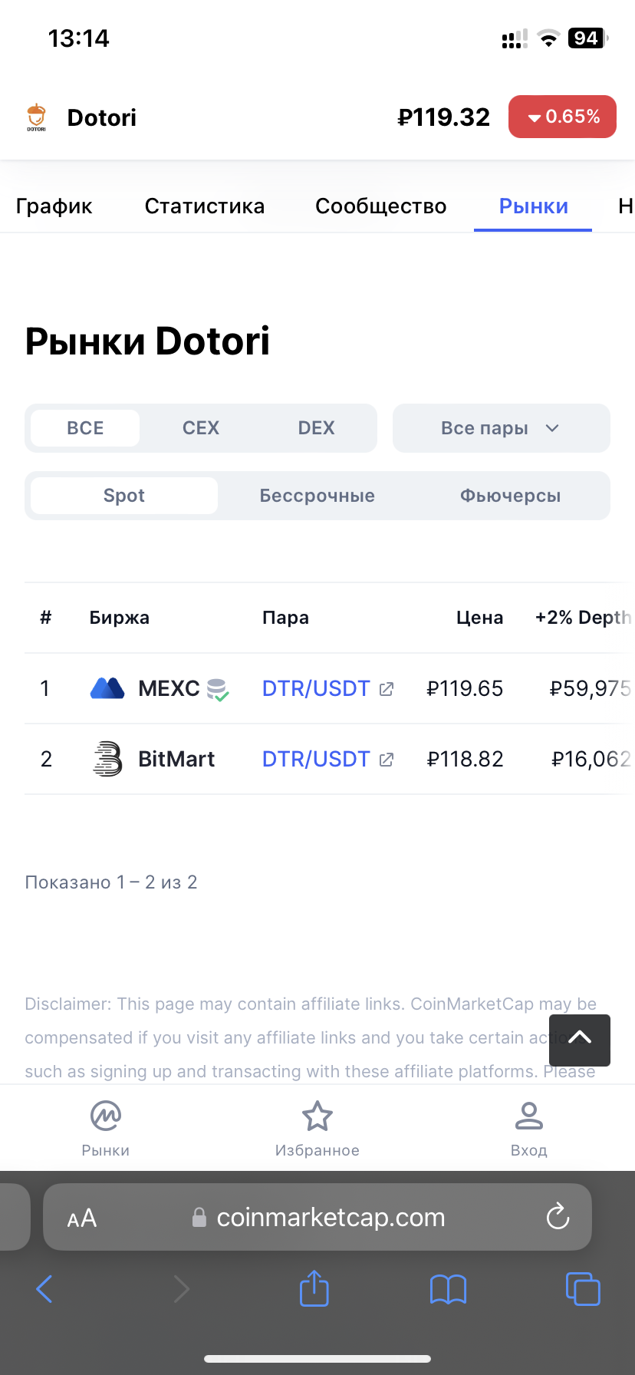Switch to the Сообщество tab

click(381, 206)
